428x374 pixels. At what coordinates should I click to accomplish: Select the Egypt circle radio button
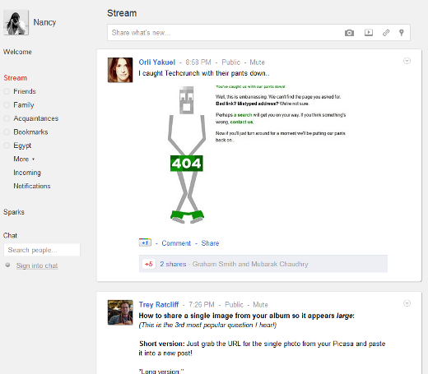tap(7, 145)
